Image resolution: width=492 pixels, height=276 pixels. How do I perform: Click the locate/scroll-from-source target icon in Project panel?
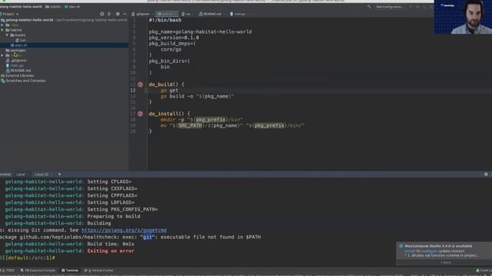pos(102,14)
